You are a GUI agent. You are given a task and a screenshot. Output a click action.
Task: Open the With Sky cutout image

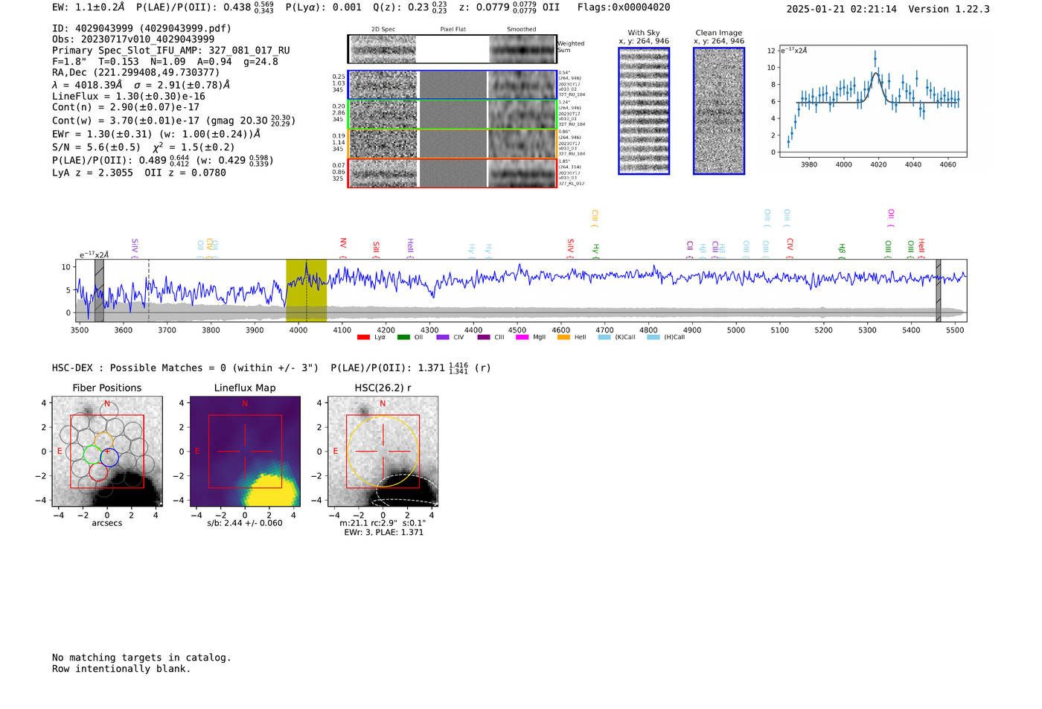pyautogui.click(x=644, y=111)
